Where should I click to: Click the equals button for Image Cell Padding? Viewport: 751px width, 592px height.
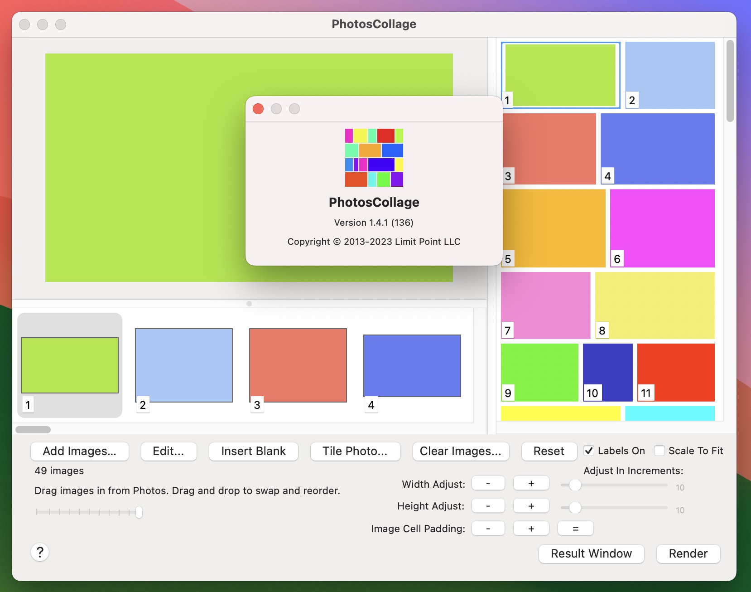point(576,528)
